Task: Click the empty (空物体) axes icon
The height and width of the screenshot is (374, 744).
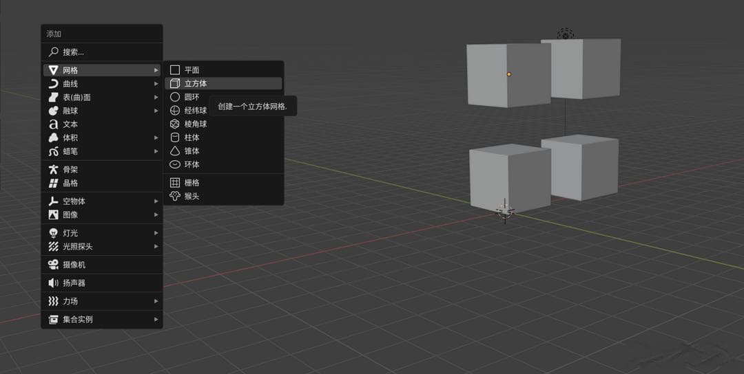Action: 53,201
